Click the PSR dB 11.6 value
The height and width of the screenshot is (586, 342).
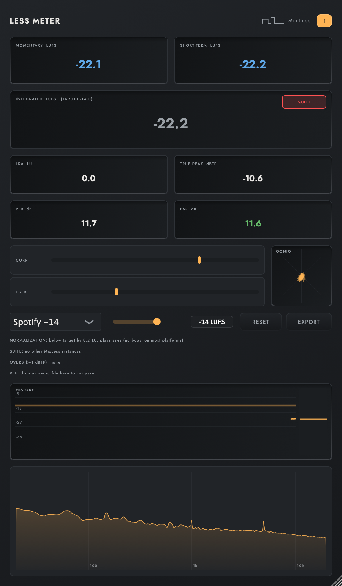point(253,223)
